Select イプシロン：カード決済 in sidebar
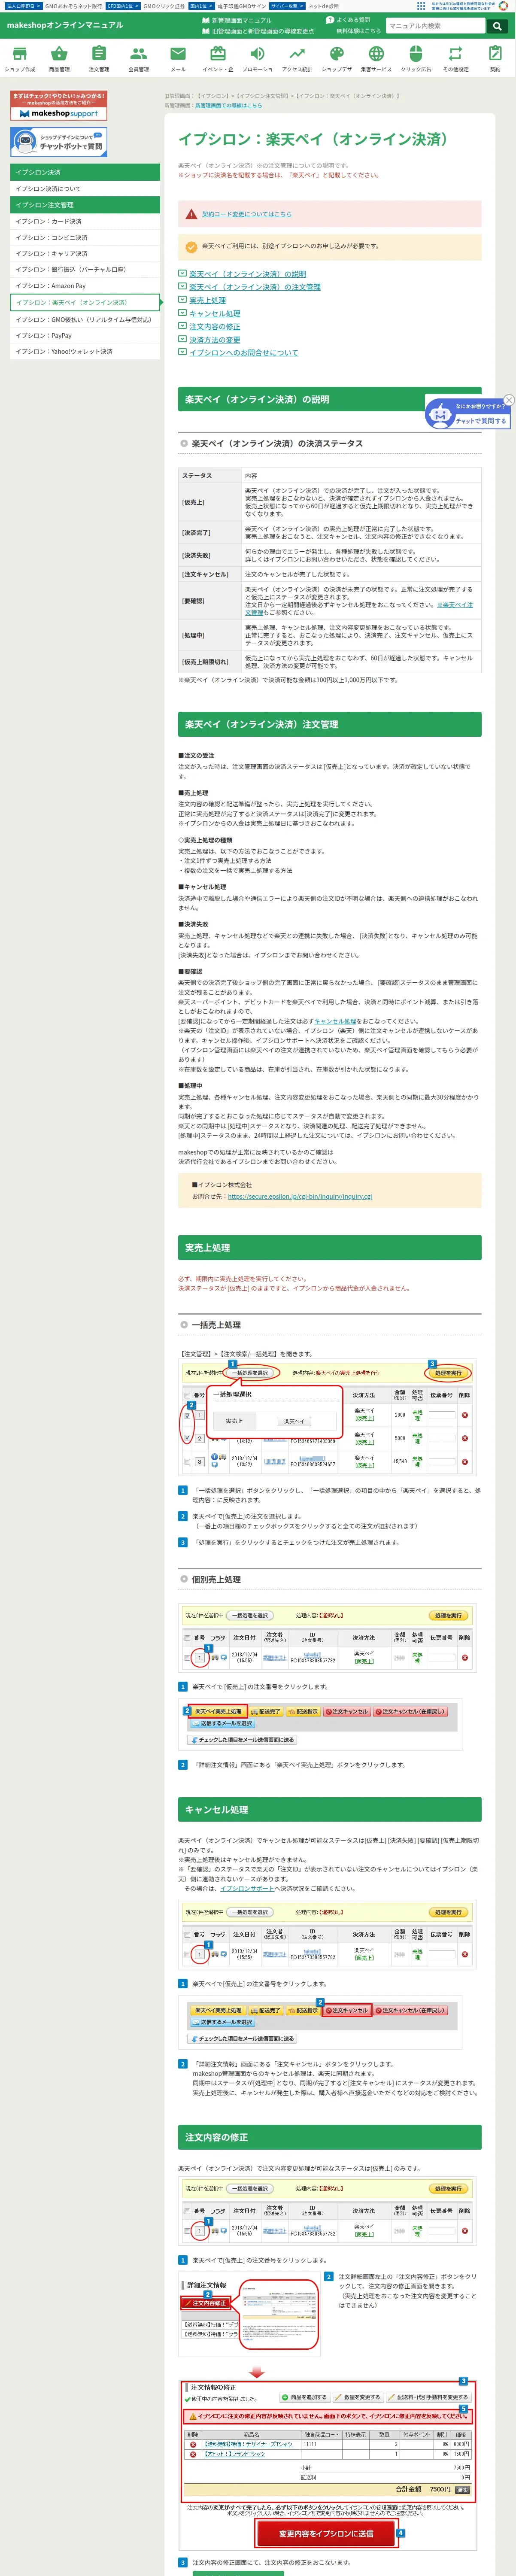Viewport: 516px width, 2576px height. pyautogui.click(x=85, y=221)
